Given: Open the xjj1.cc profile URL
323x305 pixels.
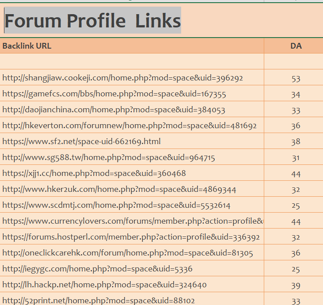Looking at the screenshot, I should tap(94, 174).
